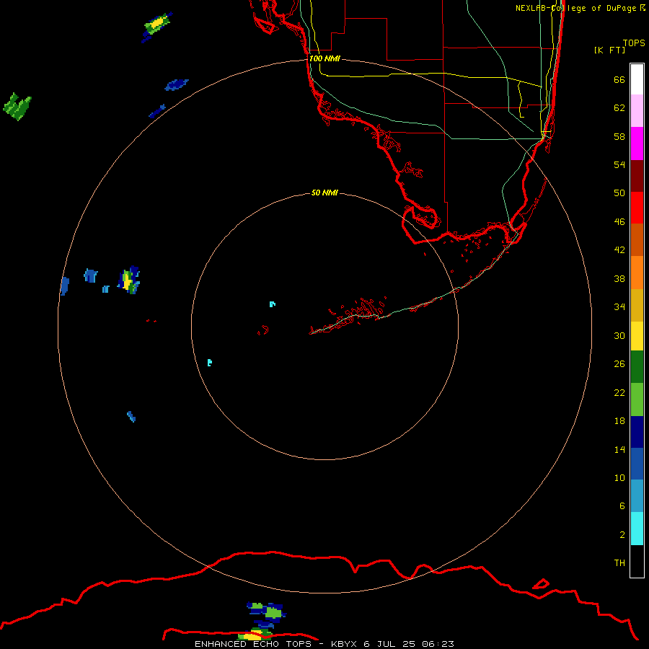Click the "KBYX" radar site identifier
Image resolution: width=649 pixels, height=649 pixels.
coord(343,644)
